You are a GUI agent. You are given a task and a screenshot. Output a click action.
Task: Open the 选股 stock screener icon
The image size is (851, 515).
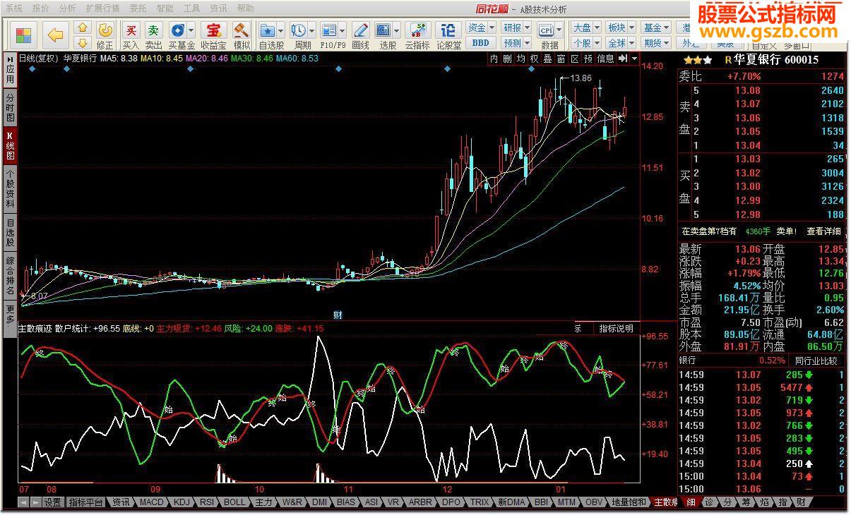click(383, 30)
